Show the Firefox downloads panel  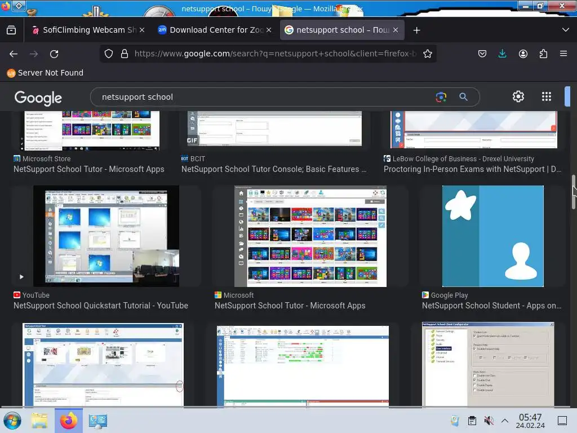point(502,54)
